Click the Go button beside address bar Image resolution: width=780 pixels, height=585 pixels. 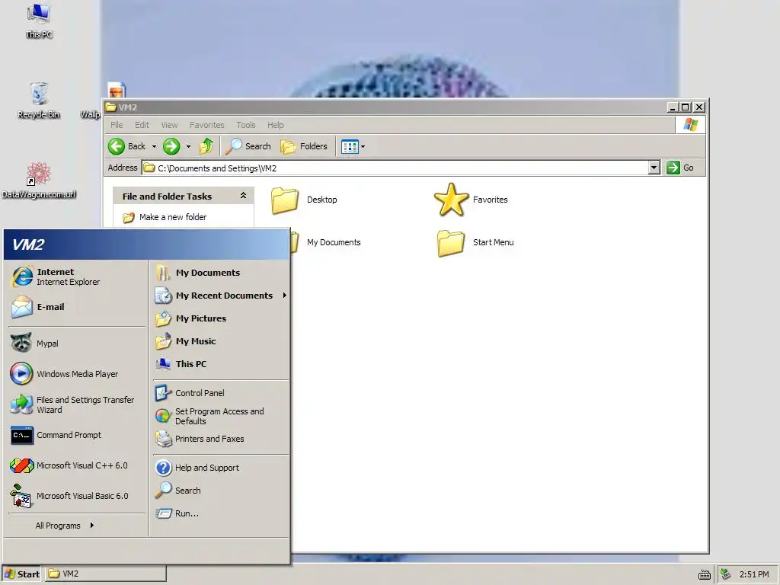pyautogui.click(x=680, y=168)
